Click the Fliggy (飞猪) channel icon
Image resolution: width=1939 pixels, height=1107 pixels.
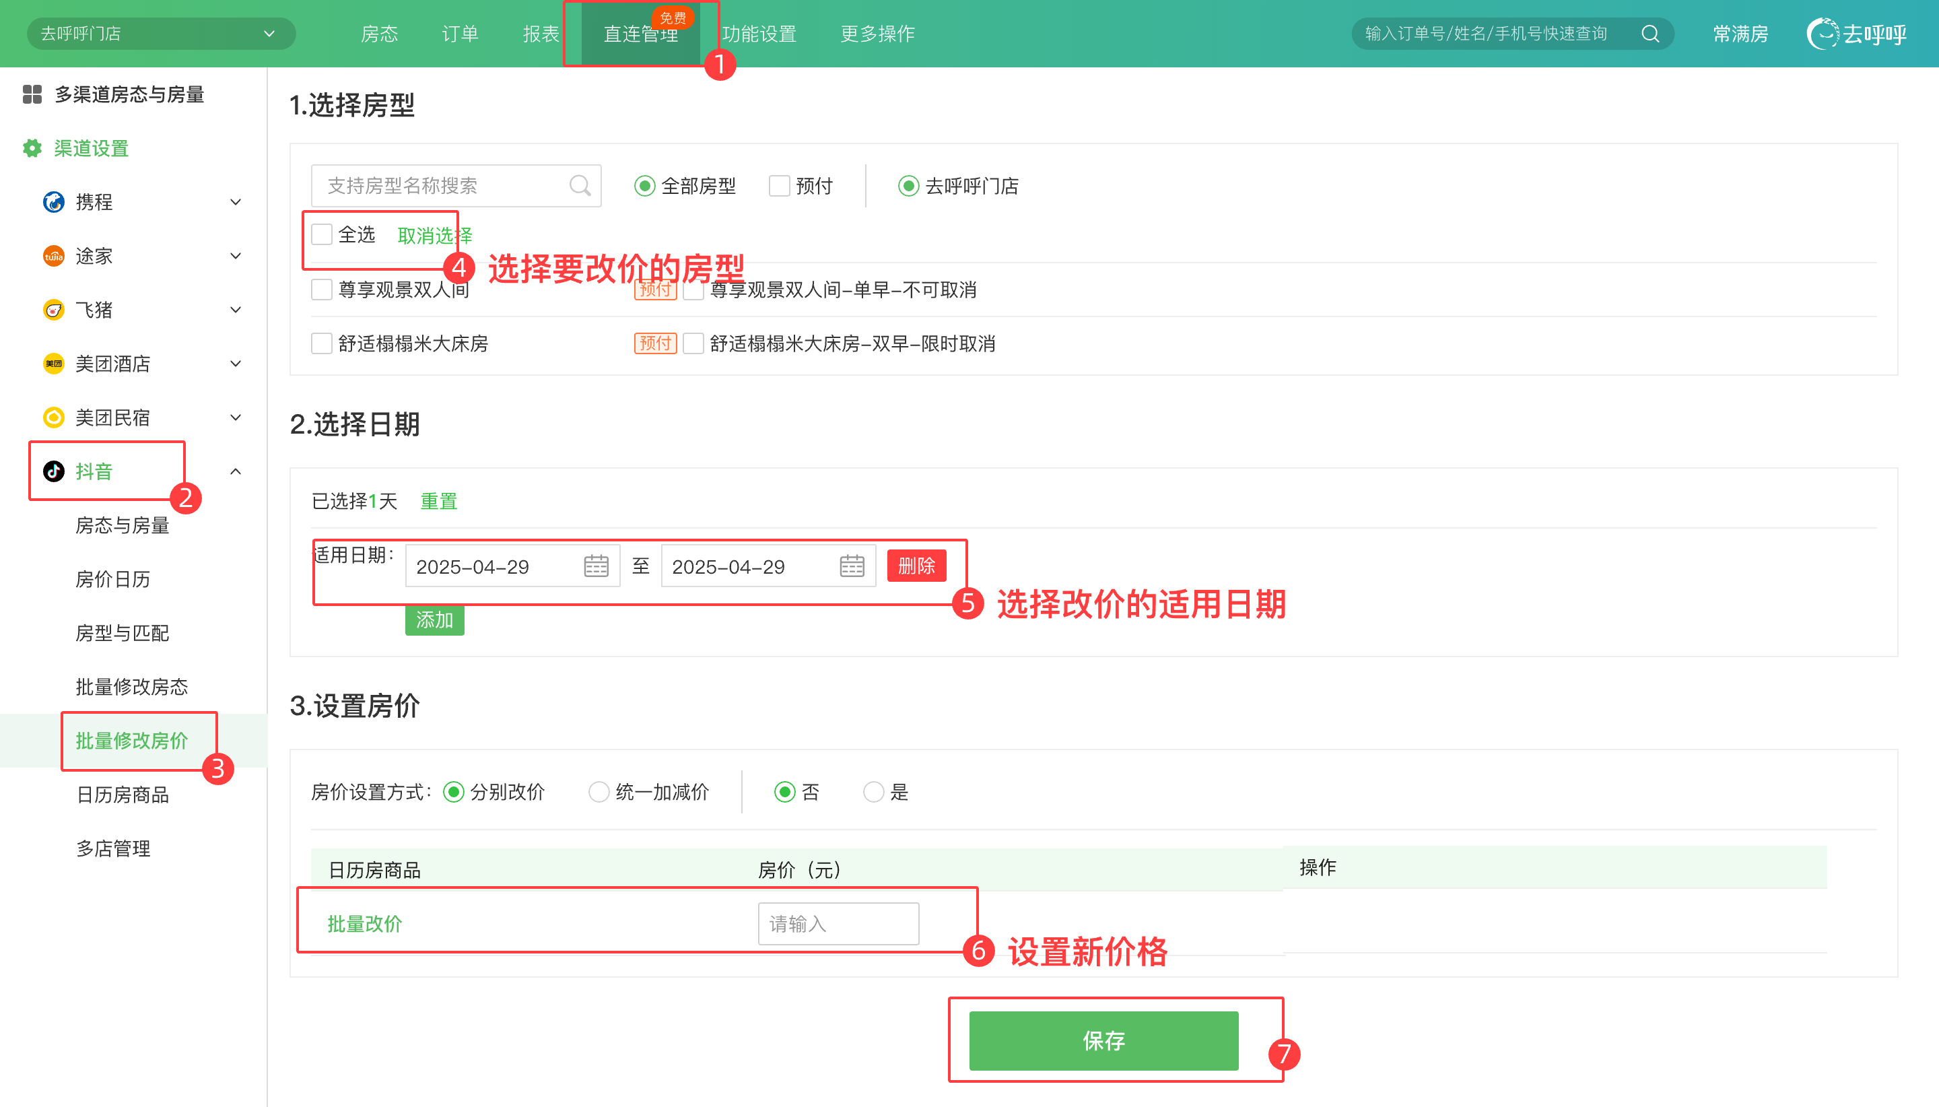(x=53, y=310)
